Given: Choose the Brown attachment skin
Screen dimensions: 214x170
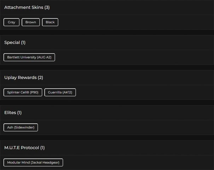Looking at the screenshot, I should coord(31,22).
